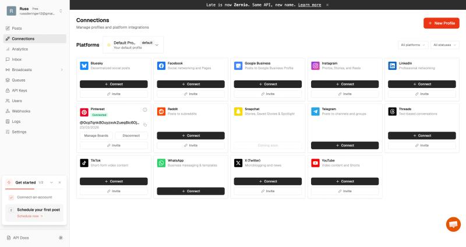Screen dimensions: 466x247
Task: Click the Reddit platform icon
Action: point(161,111)
